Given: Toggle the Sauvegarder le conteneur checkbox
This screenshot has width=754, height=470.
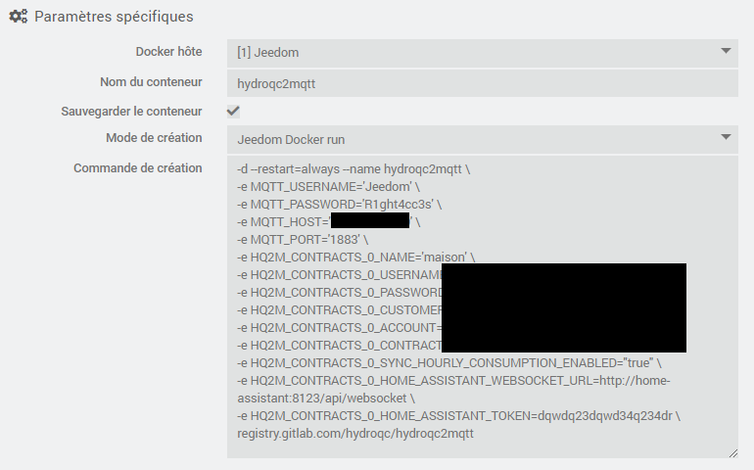Looking at the screenshot, I should coord(233,111).
